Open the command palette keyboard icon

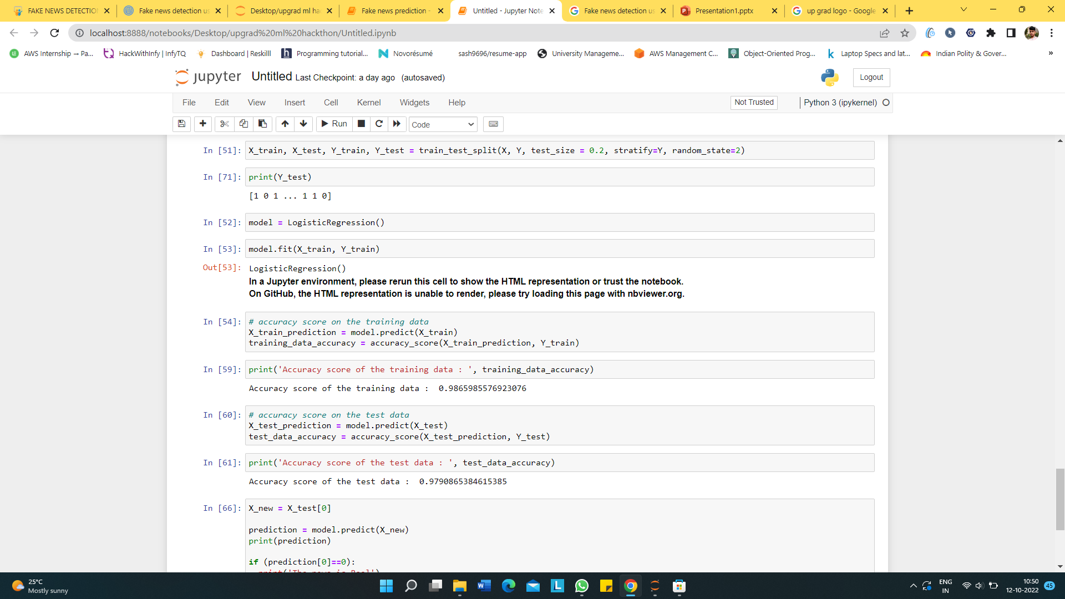pos(493,124)
